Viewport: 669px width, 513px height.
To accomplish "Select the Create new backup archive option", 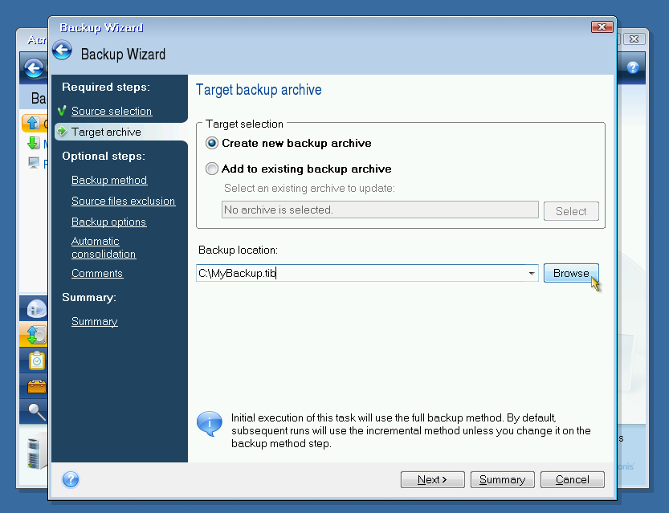I will coord(212,143).
